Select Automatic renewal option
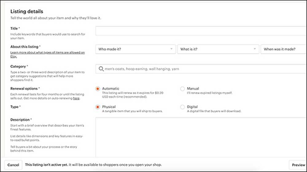Screen dimensions: 307x172 tap(97, 89)
